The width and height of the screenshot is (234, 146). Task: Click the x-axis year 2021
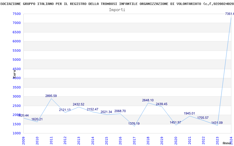(190, 141)
